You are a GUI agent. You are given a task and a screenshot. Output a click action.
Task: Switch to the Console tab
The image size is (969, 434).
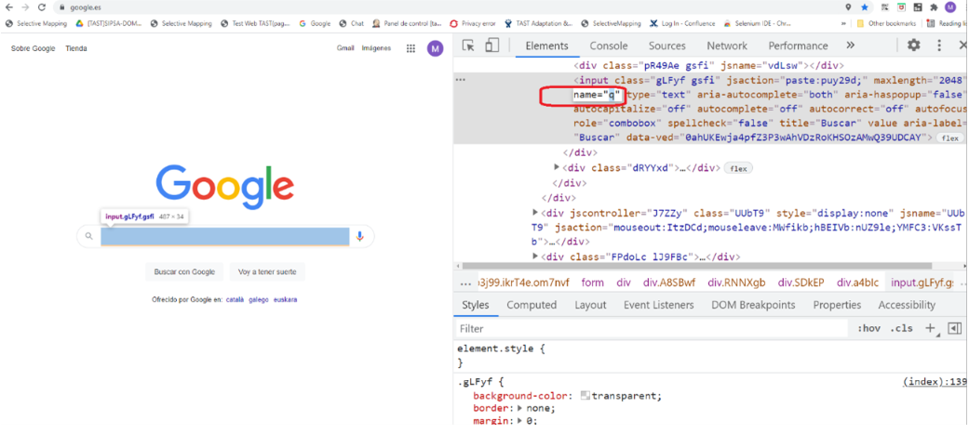(609, 46)
